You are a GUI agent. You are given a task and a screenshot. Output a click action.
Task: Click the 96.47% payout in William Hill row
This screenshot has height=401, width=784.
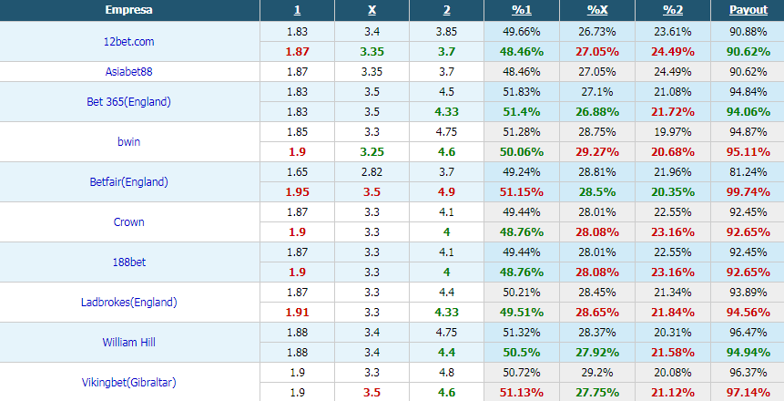[748, 332]
